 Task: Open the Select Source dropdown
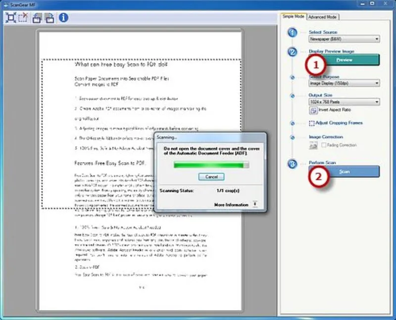click(344, 38)
